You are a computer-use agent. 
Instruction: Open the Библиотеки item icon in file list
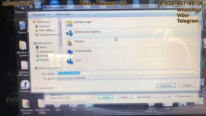[69, 24]
